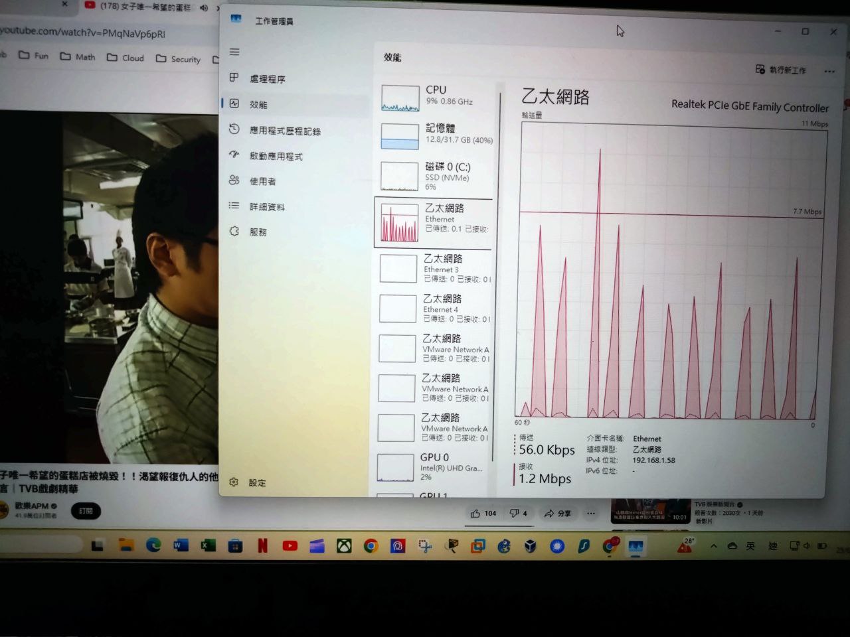The width and height of the screenshot is (850, 637).
Task: Open Netflix from the taskbar
Action: coord(262,545)
